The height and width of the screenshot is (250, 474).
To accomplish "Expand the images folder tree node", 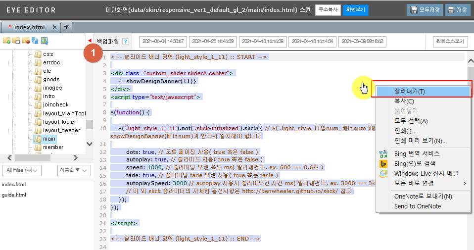I will [29, 88].
